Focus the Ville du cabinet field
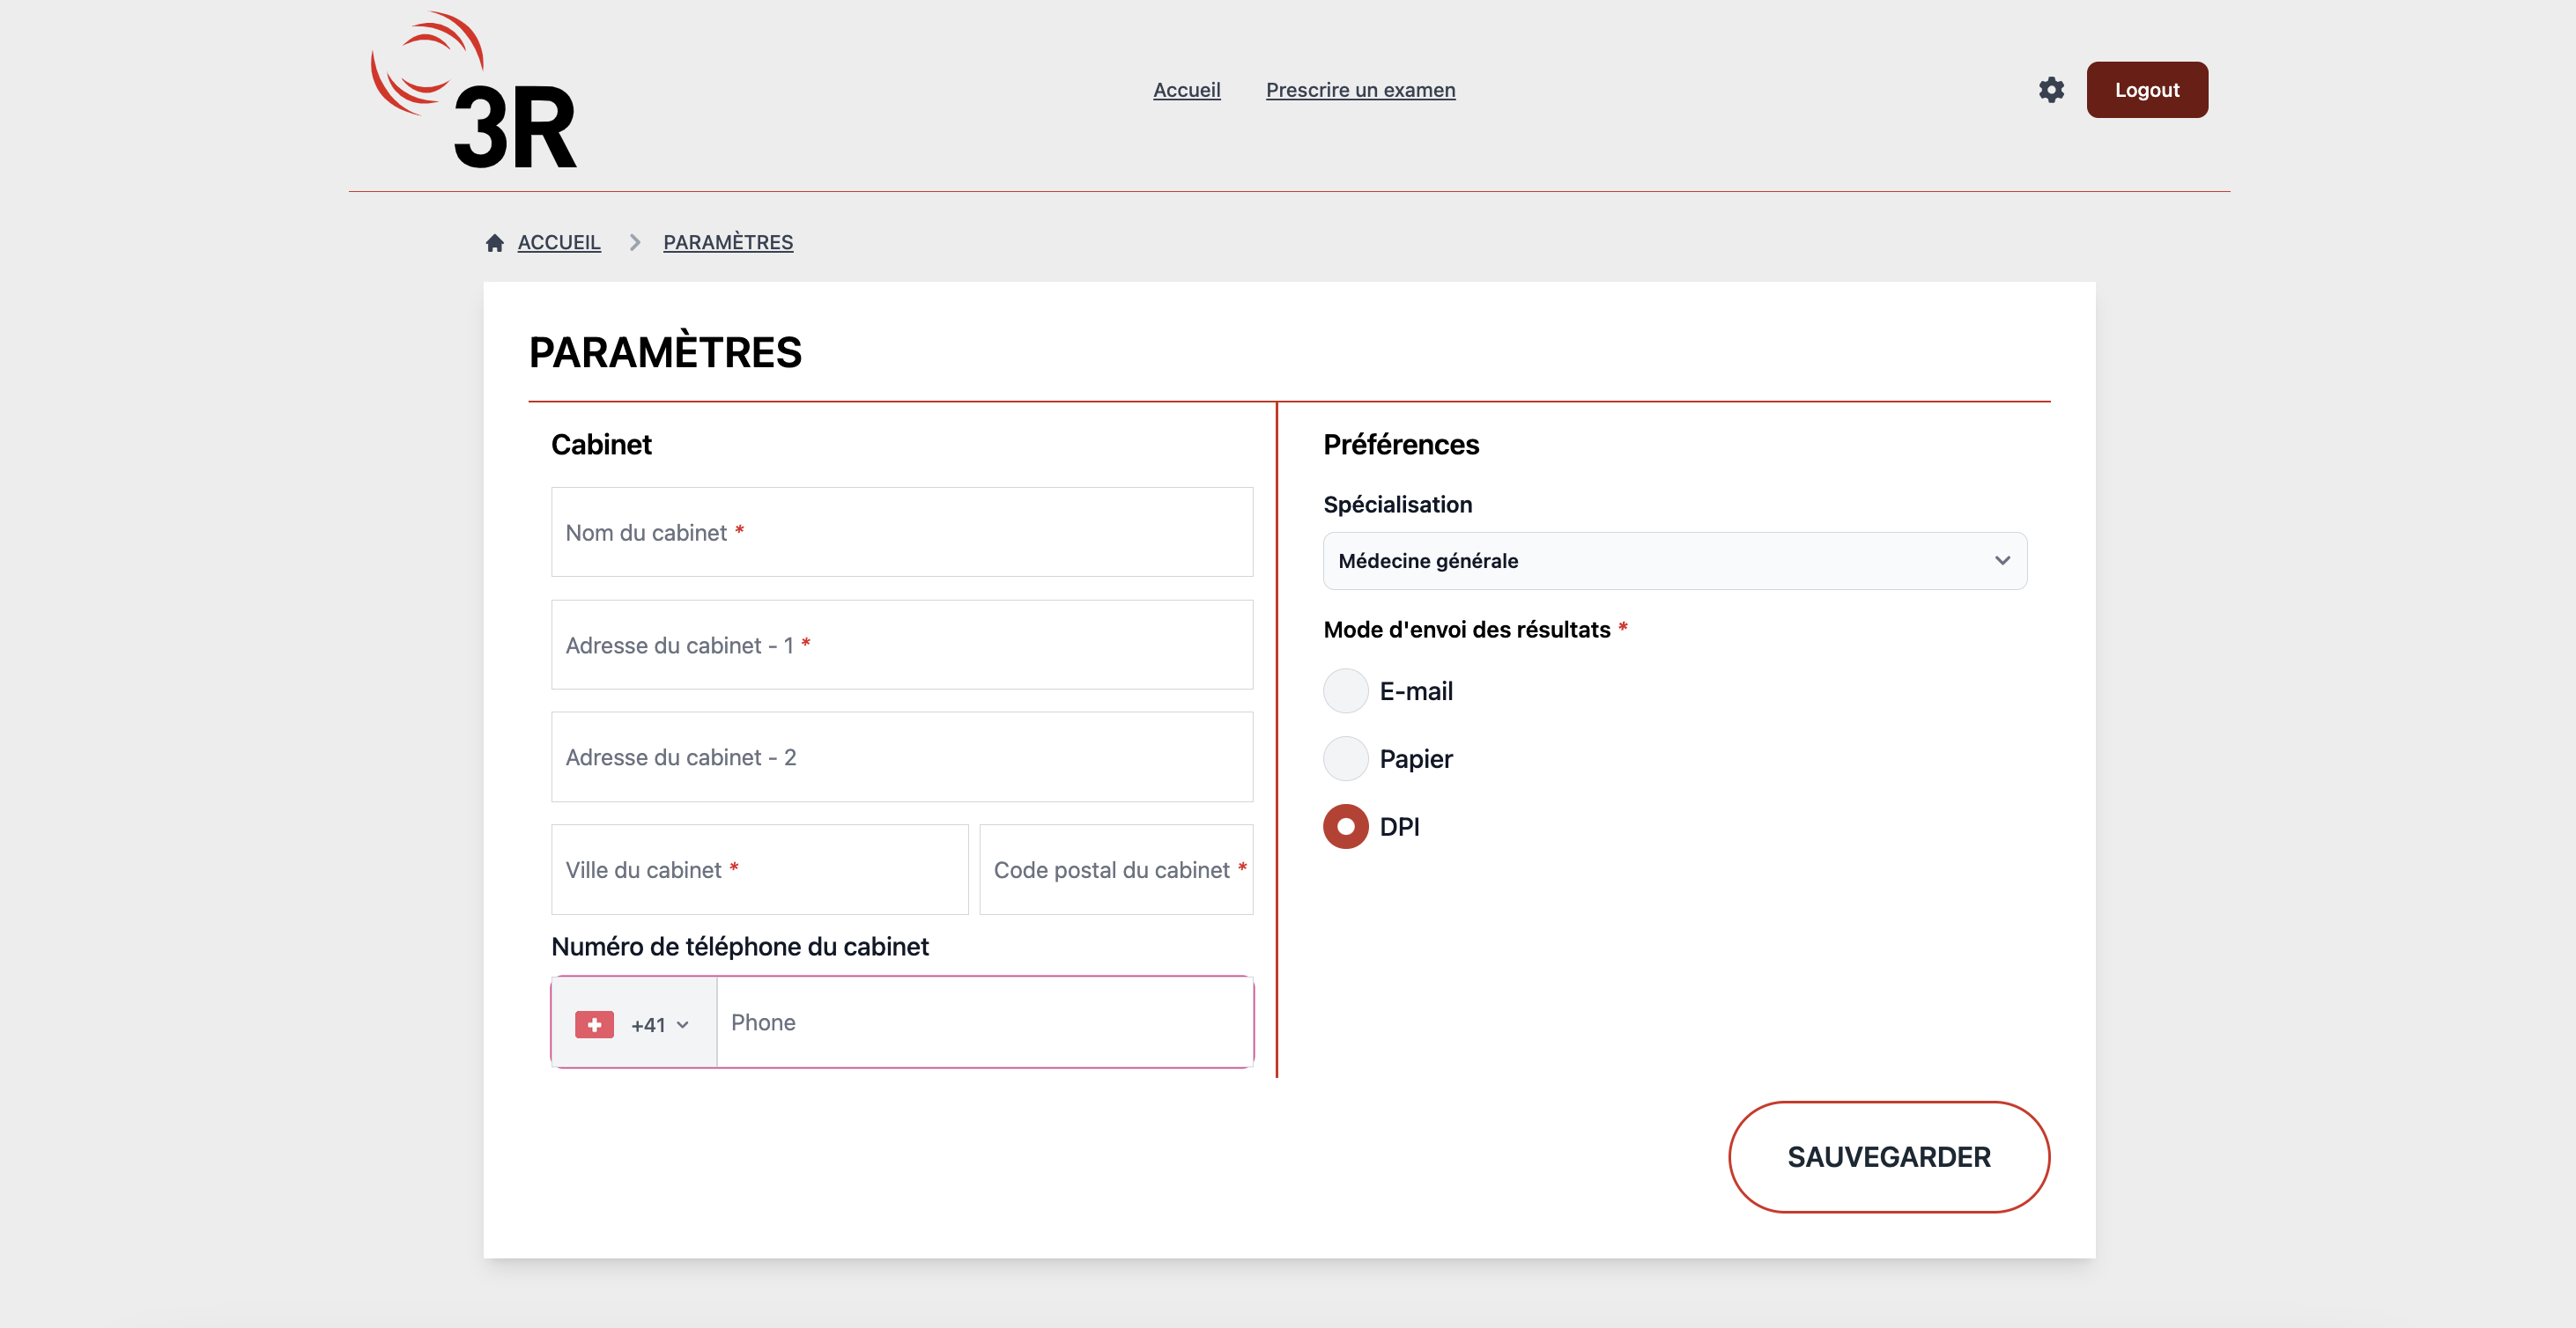The height and width of the screenshot is (1328, 2576). tap(759, 869)
